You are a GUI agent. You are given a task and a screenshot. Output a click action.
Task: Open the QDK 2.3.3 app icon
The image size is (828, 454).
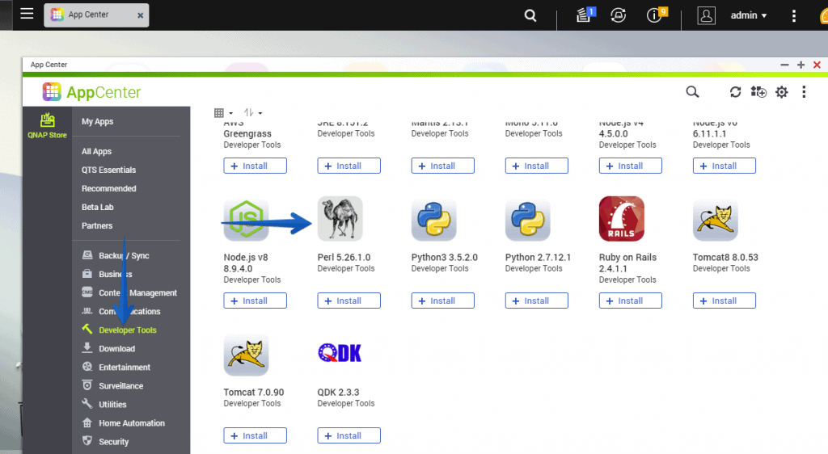tap(340, 354)
